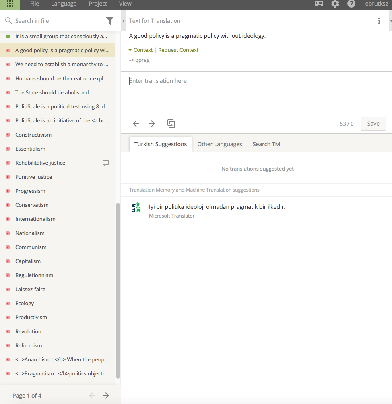Select the Regulationnism string
Image resolution: width=392 pixels, height=404 pixels.
[57, 275]
